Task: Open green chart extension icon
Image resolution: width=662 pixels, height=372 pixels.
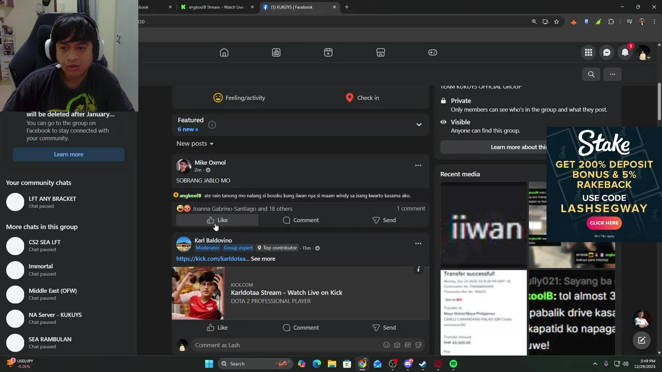Action: coord(598,22)
